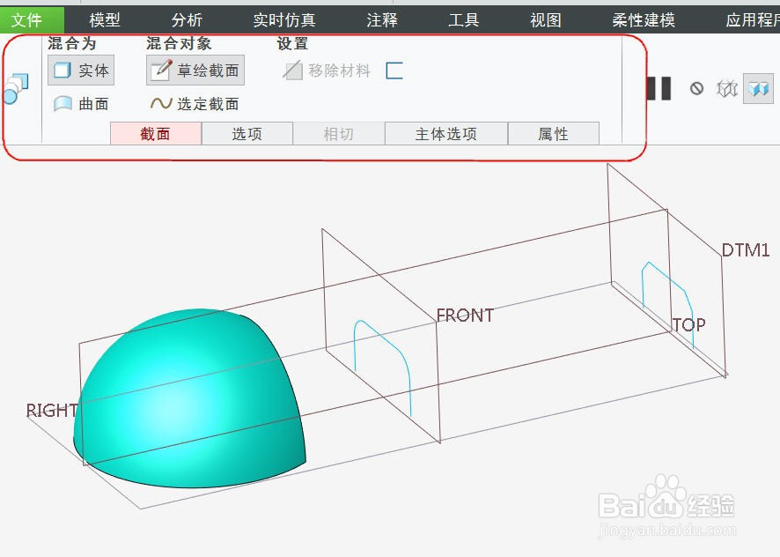Choose 草绘截面 sketched sections option
780x557 pixels.
tap(195, 71)
